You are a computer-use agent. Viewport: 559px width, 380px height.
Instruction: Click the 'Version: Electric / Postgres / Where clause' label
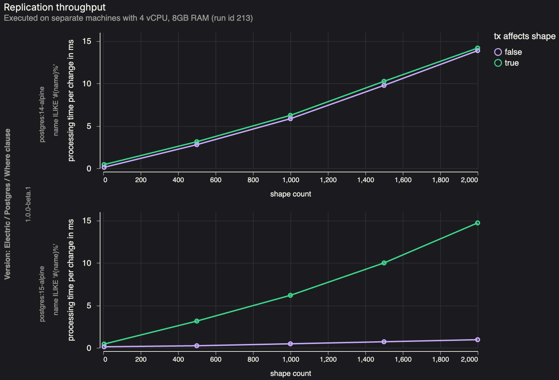(7, 198)
